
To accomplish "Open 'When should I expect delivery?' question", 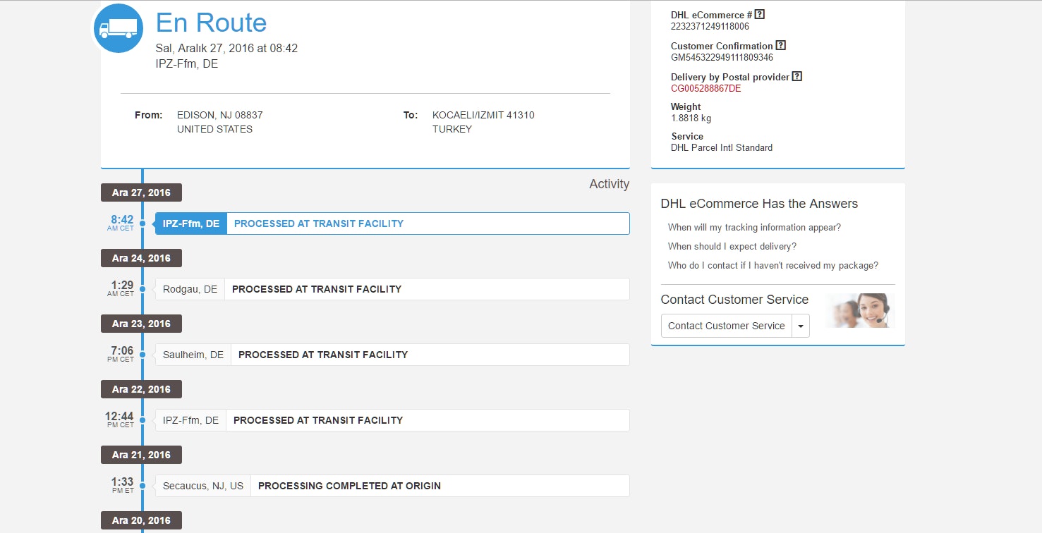I will point(732,247).
